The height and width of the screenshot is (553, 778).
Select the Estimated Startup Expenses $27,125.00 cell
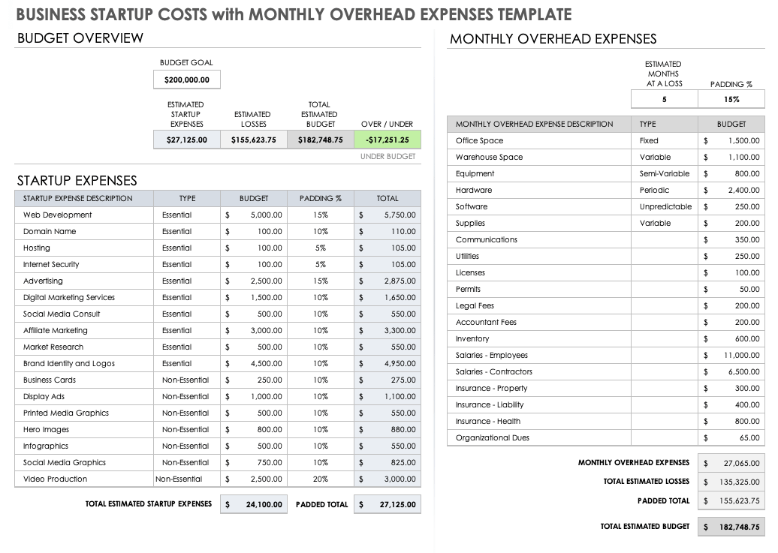click(186, 140)
